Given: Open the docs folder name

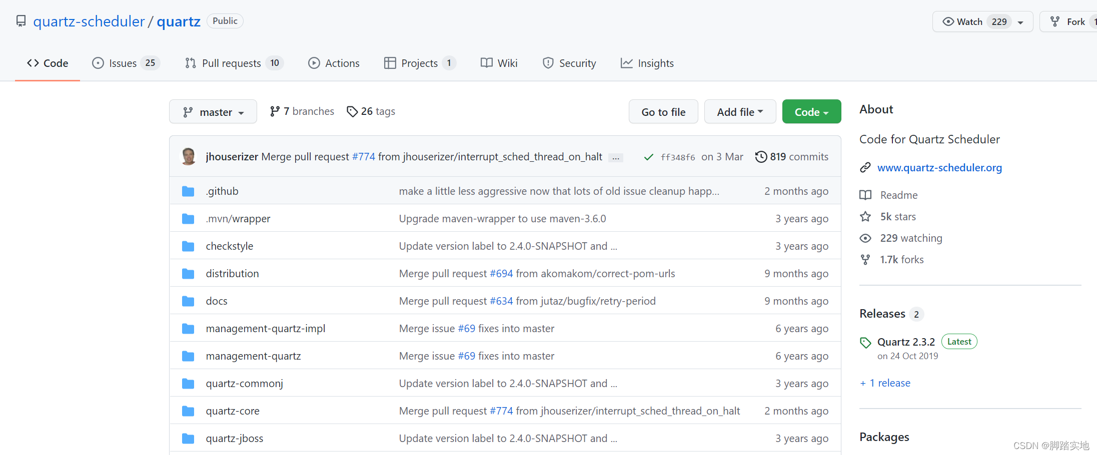Looking at the screenshot, I should point(217,301).
